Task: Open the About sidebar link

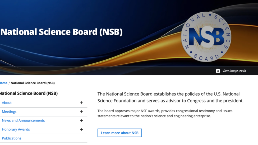Action: click(7, 102)
